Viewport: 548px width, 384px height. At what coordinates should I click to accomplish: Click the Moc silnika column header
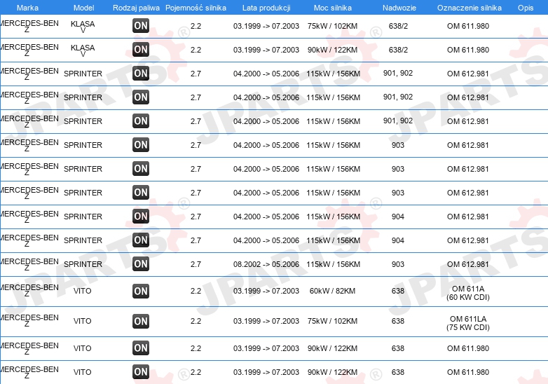[x=333, y=8]
